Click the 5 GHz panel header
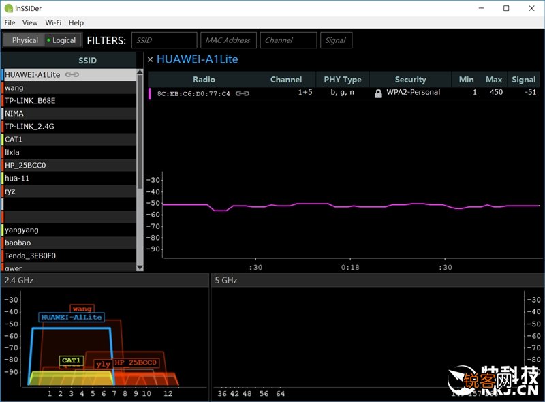The image size is (545, 402). pos(378,280)
